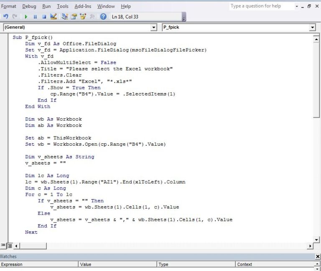
Task: Open the Properties Window icon
Action: [x=74, y=17]
